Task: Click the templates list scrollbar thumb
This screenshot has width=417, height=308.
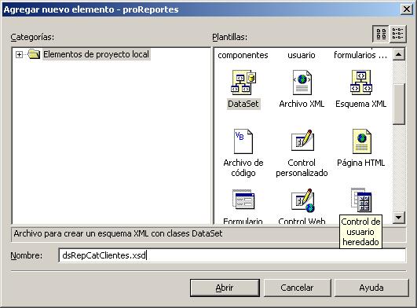Action: coord(398,104)
